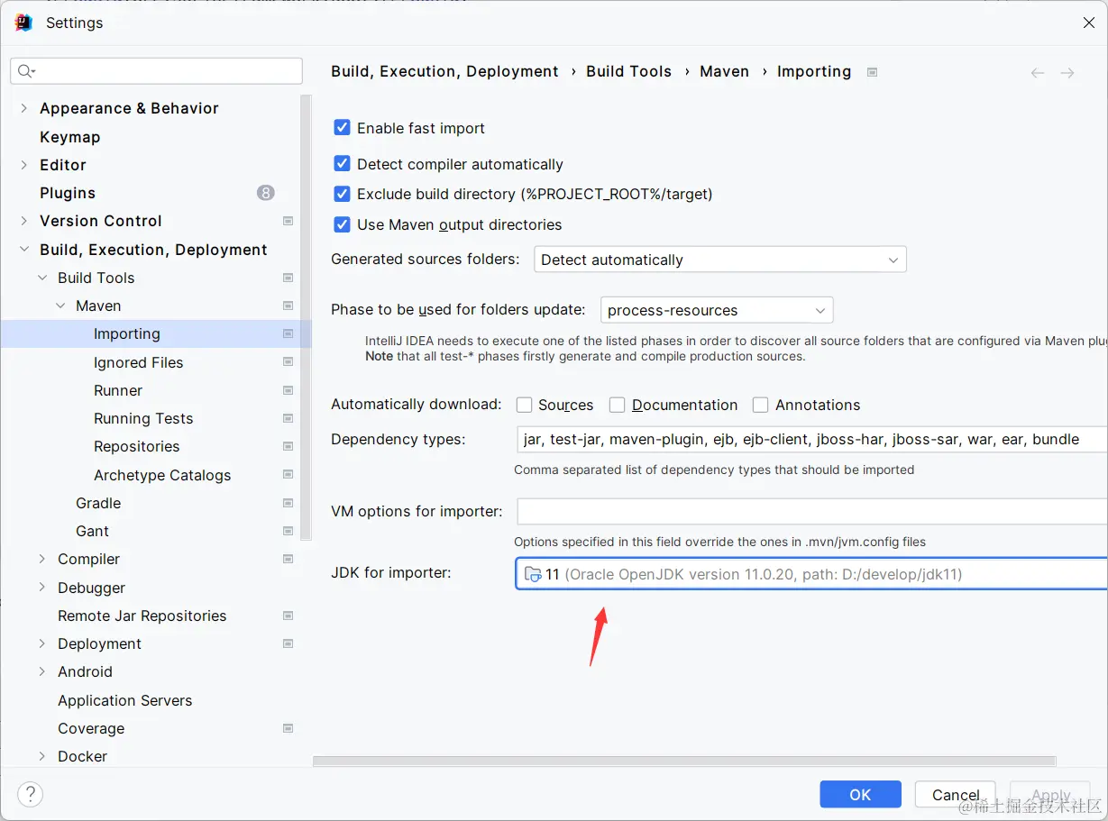Click the project settings icon on Runner row
This screenshot has width=1108, height=821.
pyautogui.click(x=288, y=390)
